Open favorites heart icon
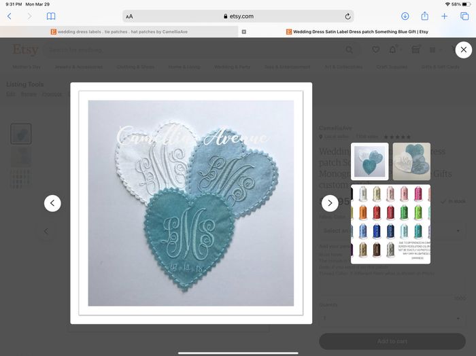Viewport: 476px width, 356px height. pos(375,50)
